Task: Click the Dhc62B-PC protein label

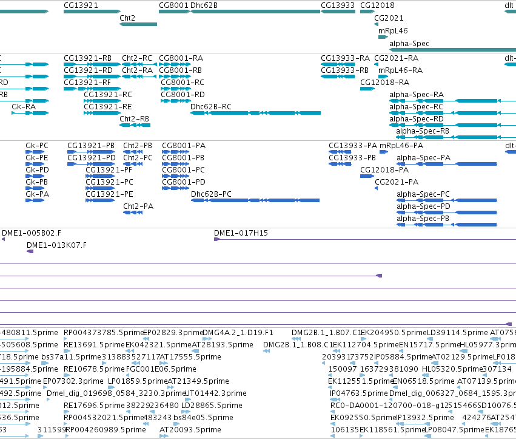Action: point(211,194)
